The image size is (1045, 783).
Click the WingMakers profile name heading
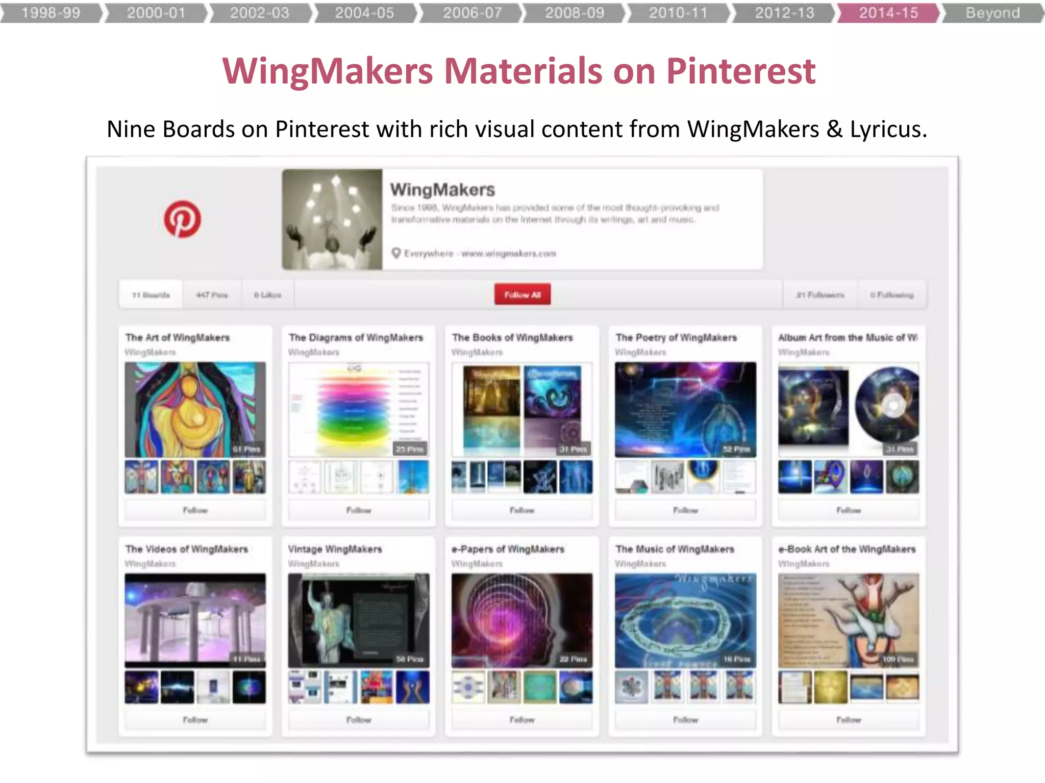pos(442,190)
